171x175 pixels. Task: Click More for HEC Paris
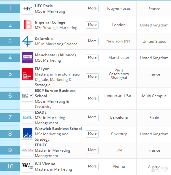pos(92,8)
